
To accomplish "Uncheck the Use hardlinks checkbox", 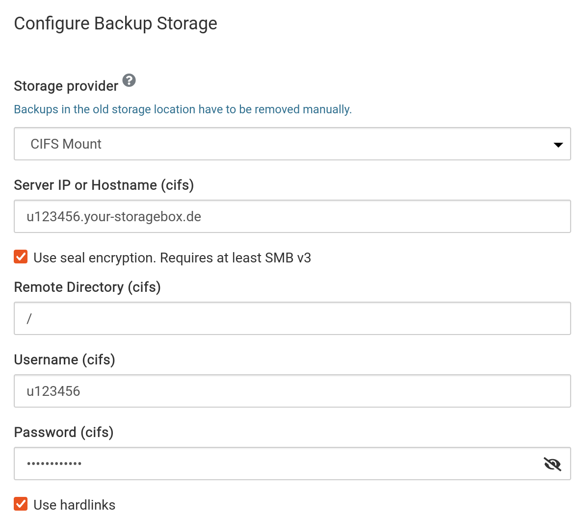I will pos(21,504).
